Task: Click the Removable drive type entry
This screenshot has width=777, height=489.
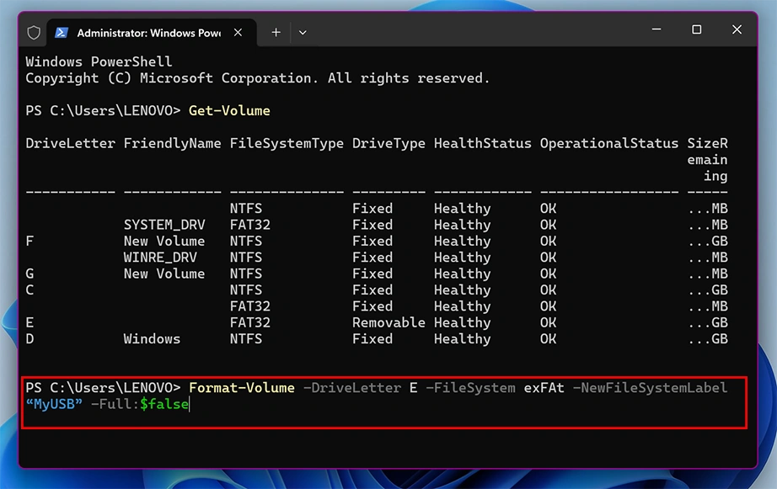Action: [x=388, y=322]
